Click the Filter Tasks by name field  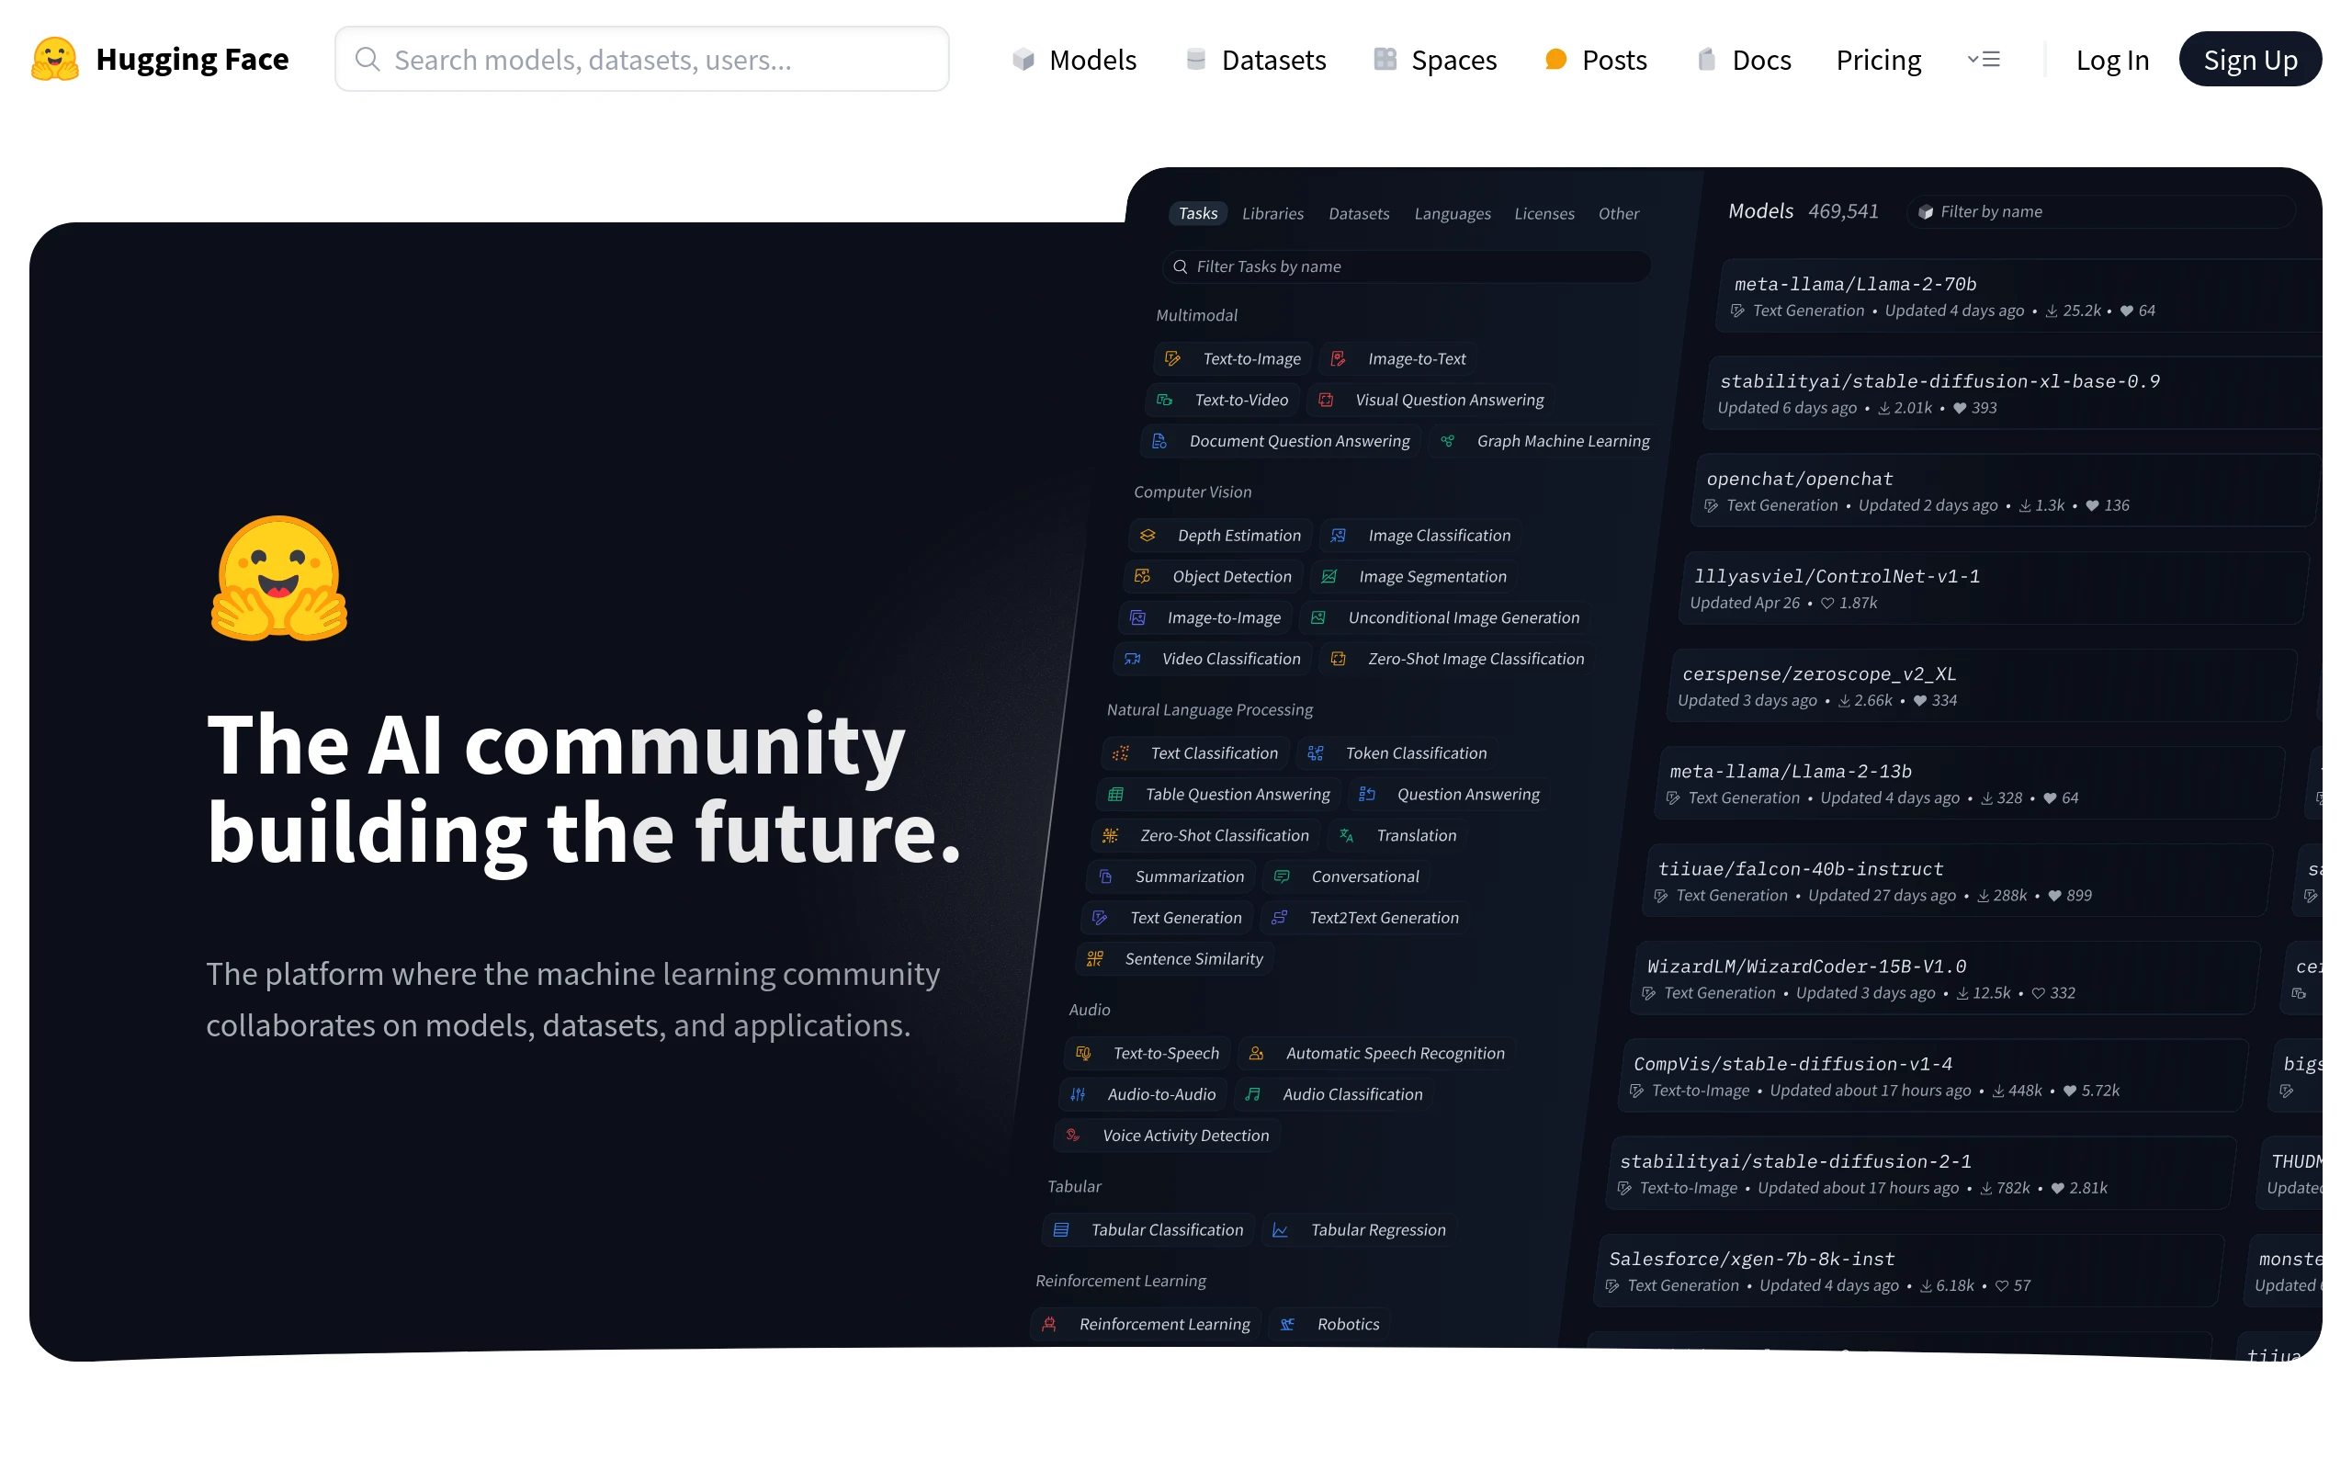[1407, 266]
